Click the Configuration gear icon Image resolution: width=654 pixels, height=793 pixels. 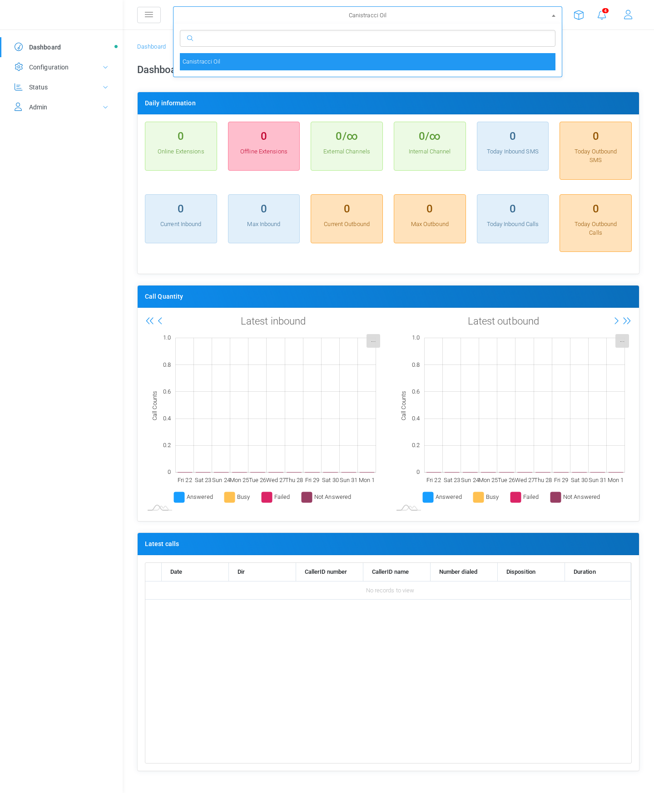pyautogui.click(x=19, y=67)
